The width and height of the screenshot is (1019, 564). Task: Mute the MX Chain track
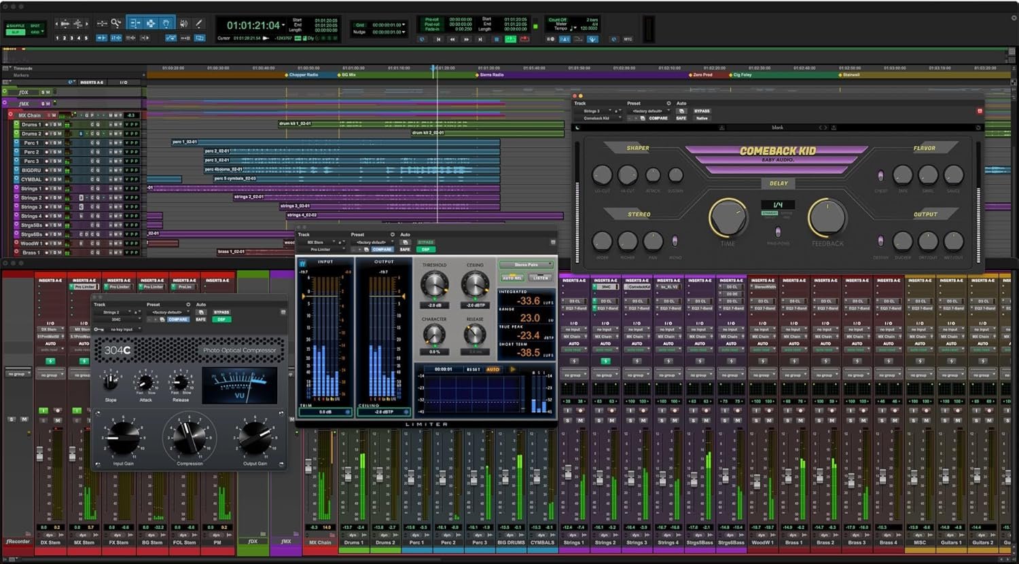click(x=54, y=115)
